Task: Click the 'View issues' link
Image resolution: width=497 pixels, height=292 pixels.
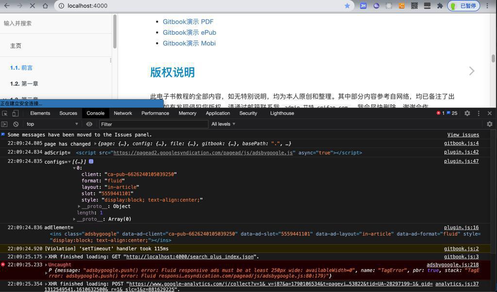Action: click(463, 134)
